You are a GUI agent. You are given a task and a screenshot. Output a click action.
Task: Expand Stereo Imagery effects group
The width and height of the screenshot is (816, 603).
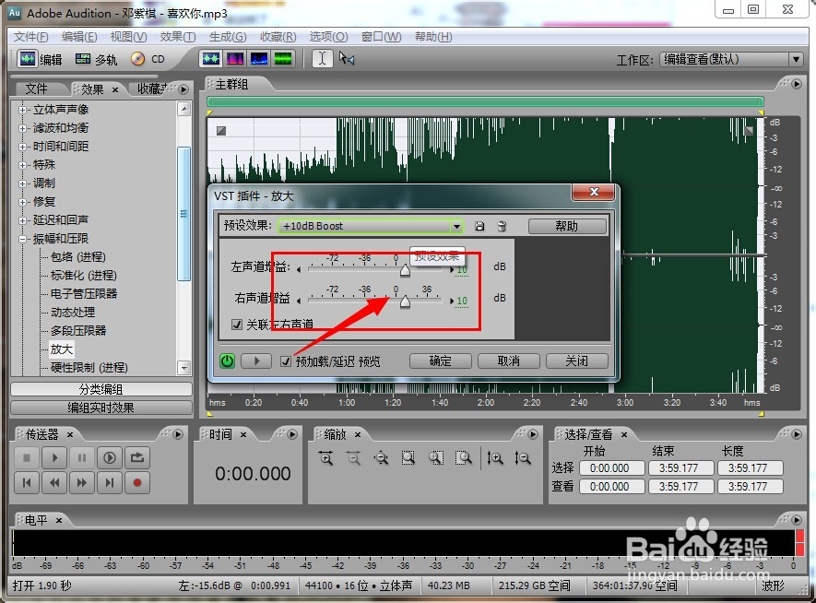(22, 110)
